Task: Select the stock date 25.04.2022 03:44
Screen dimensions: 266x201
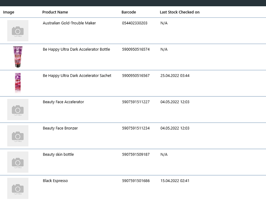Action: click(x=175, y=76)
